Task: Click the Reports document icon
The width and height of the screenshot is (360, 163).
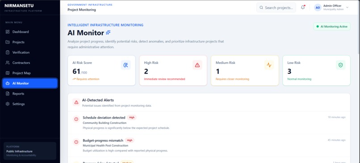Action: pyautogui.click(x=8, y=94)
